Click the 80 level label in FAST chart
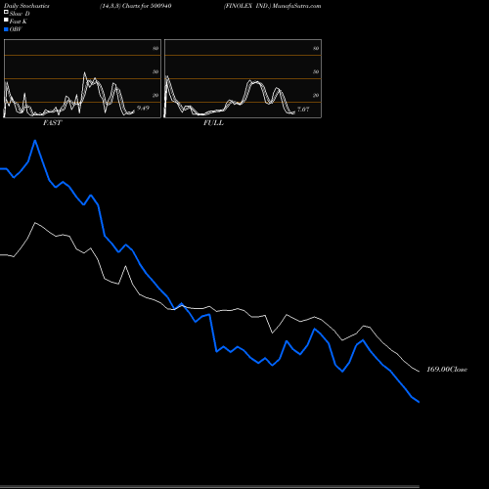 [x=156, y=48]
